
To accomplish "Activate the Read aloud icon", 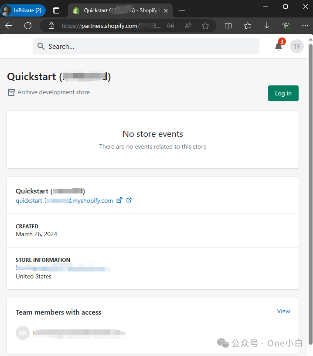I will coord(188,26).
